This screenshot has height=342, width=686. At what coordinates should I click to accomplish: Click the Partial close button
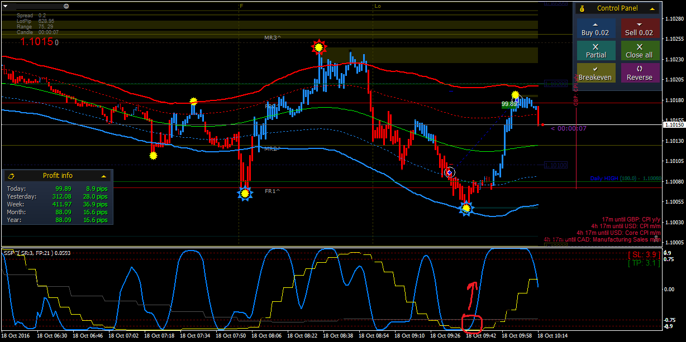[x=596, y=51]
